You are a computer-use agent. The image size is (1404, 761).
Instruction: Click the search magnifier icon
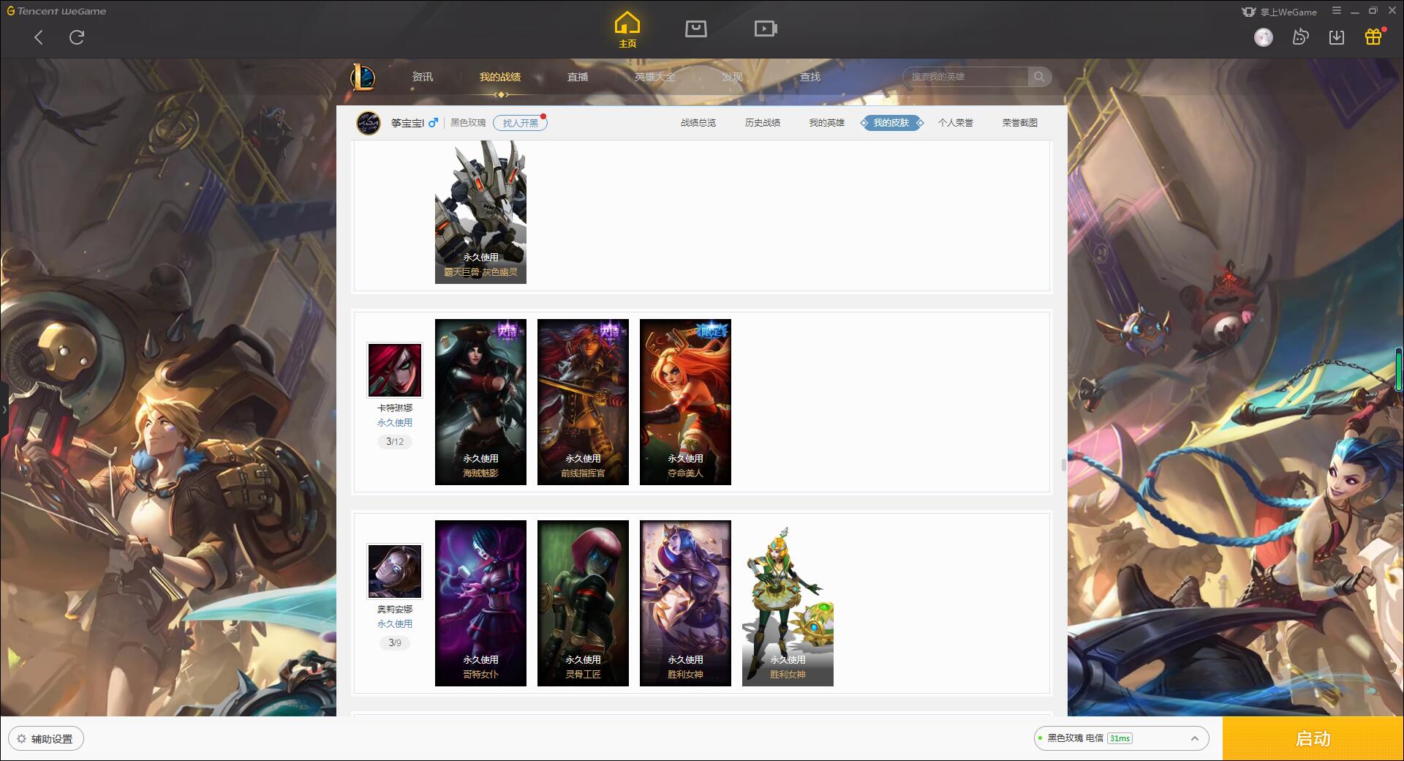(1039, 77)
